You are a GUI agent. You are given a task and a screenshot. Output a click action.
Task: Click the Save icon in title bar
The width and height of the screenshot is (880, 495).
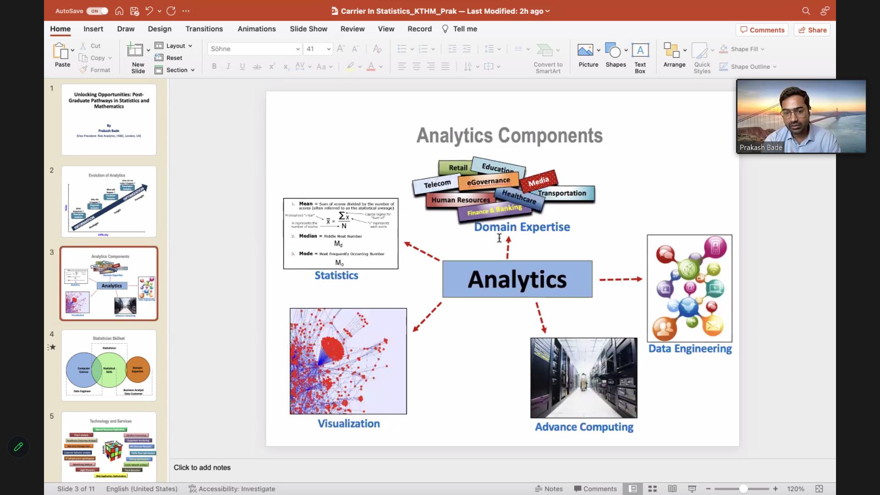tap(134, 11)
